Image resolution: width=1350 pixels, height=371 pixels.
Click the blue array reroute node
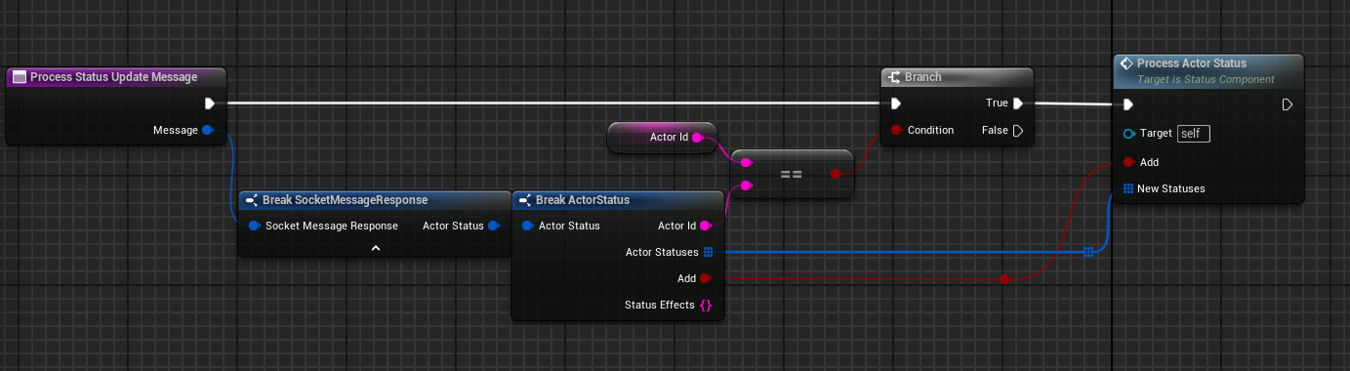click(1087, 252)
